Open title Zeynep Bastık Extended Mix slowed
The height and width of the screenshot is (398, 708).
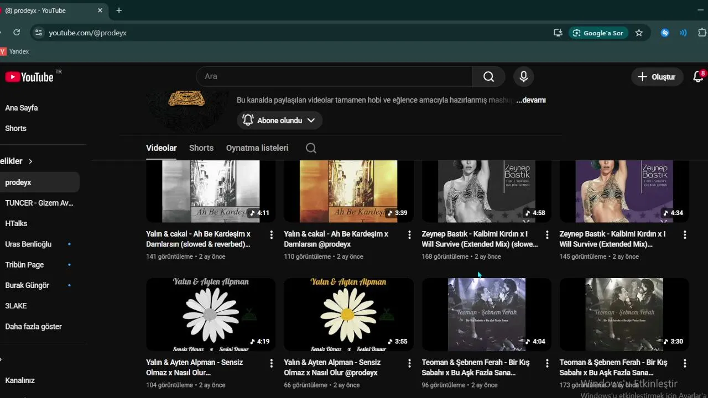pos(480,239)
